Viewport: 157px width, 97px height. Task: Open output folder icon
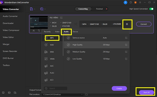click(x=87, y=94)
